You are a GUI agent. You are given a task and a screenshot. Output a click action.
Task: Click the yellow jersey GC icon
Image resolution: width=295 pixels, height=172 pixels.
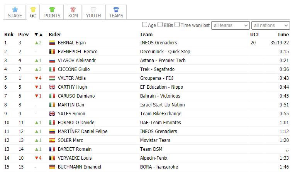(33, 9)
